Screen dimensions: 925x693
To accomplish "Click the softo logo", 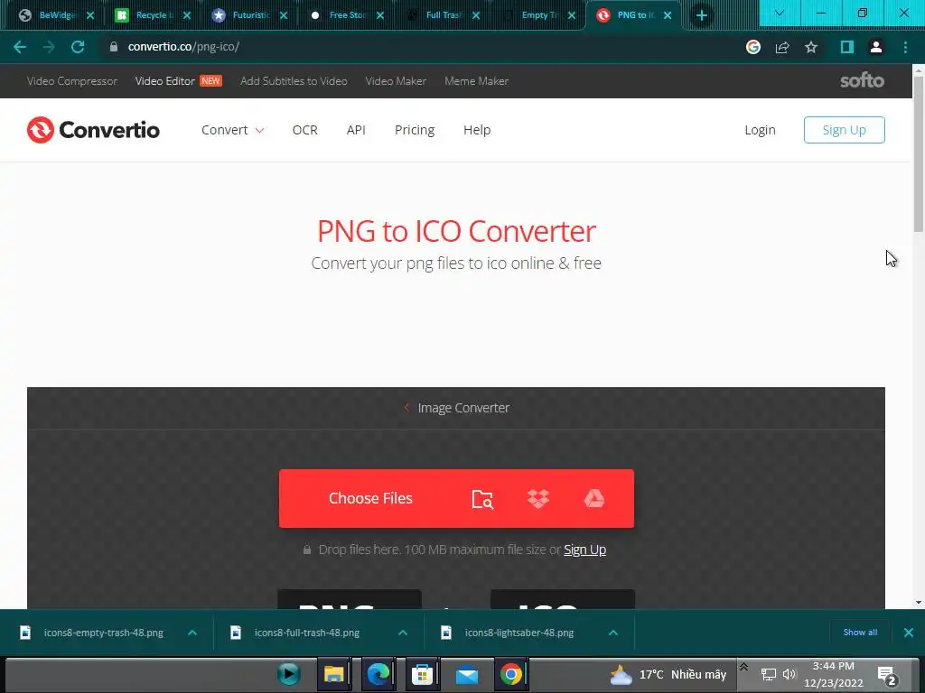I will coord(862,80).
